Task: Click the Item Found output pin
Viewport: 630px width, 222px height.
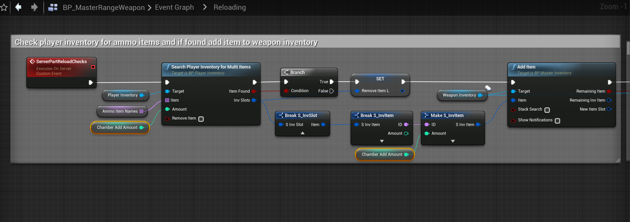Action: [x=254, y=91]
